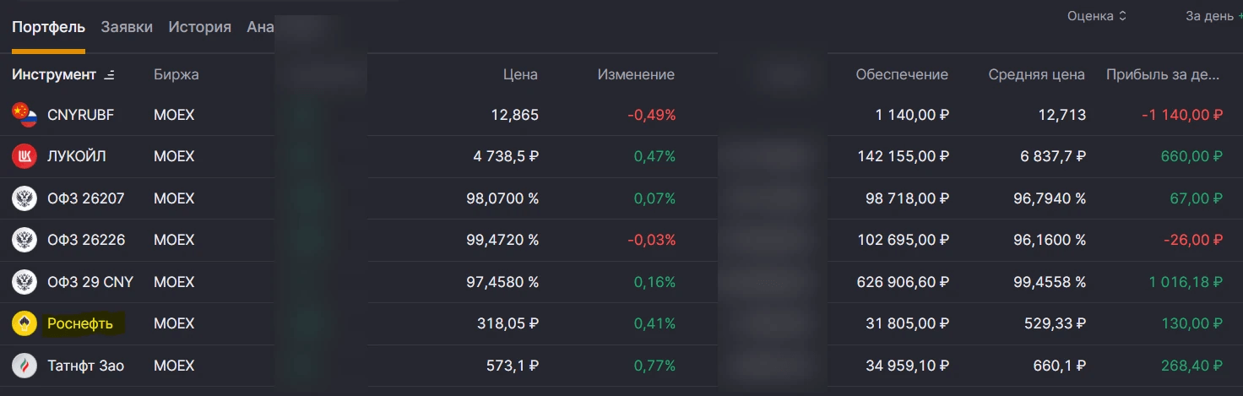This screenshot has height=396, width=1243.
Task: Click the Татнфт price 573,1 ₽
Action: pos(512,366)
